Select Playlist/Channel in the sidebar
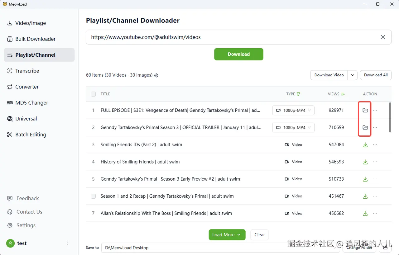Viewport: 399px width, 255px height. click(39, 55)
